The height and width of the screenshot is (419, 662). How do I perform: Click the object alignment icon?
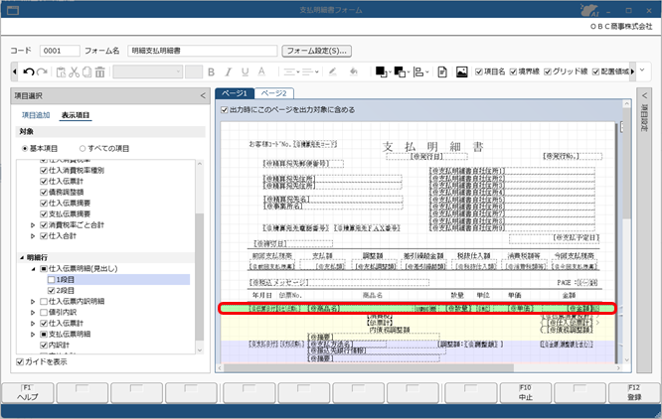[x=420, y=72]
